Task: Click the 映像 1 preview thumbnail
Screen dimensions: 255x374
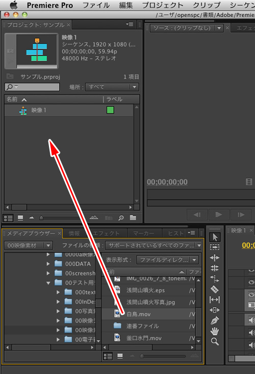Action: coord(37,51)
